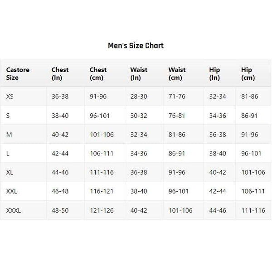
Task: Click the XXL size row label
Action: tap(12, 191)
